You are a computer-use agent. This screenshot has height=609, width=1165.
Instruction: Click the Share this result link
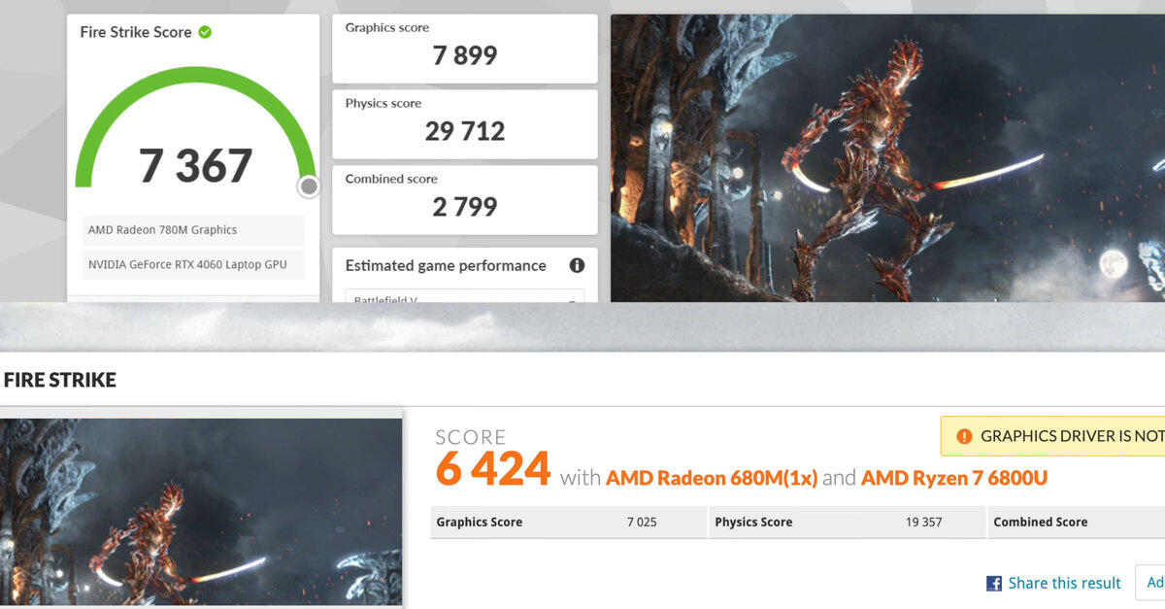pos(1065,583)
